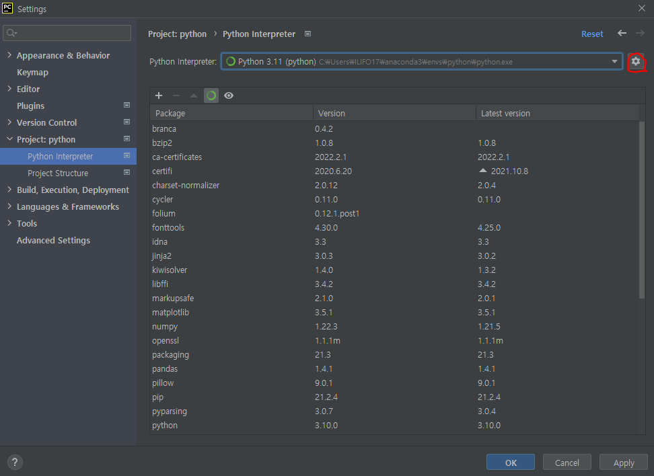
Task: Click the project-level marker on the Project Structure row
Action: pos(126,172)
